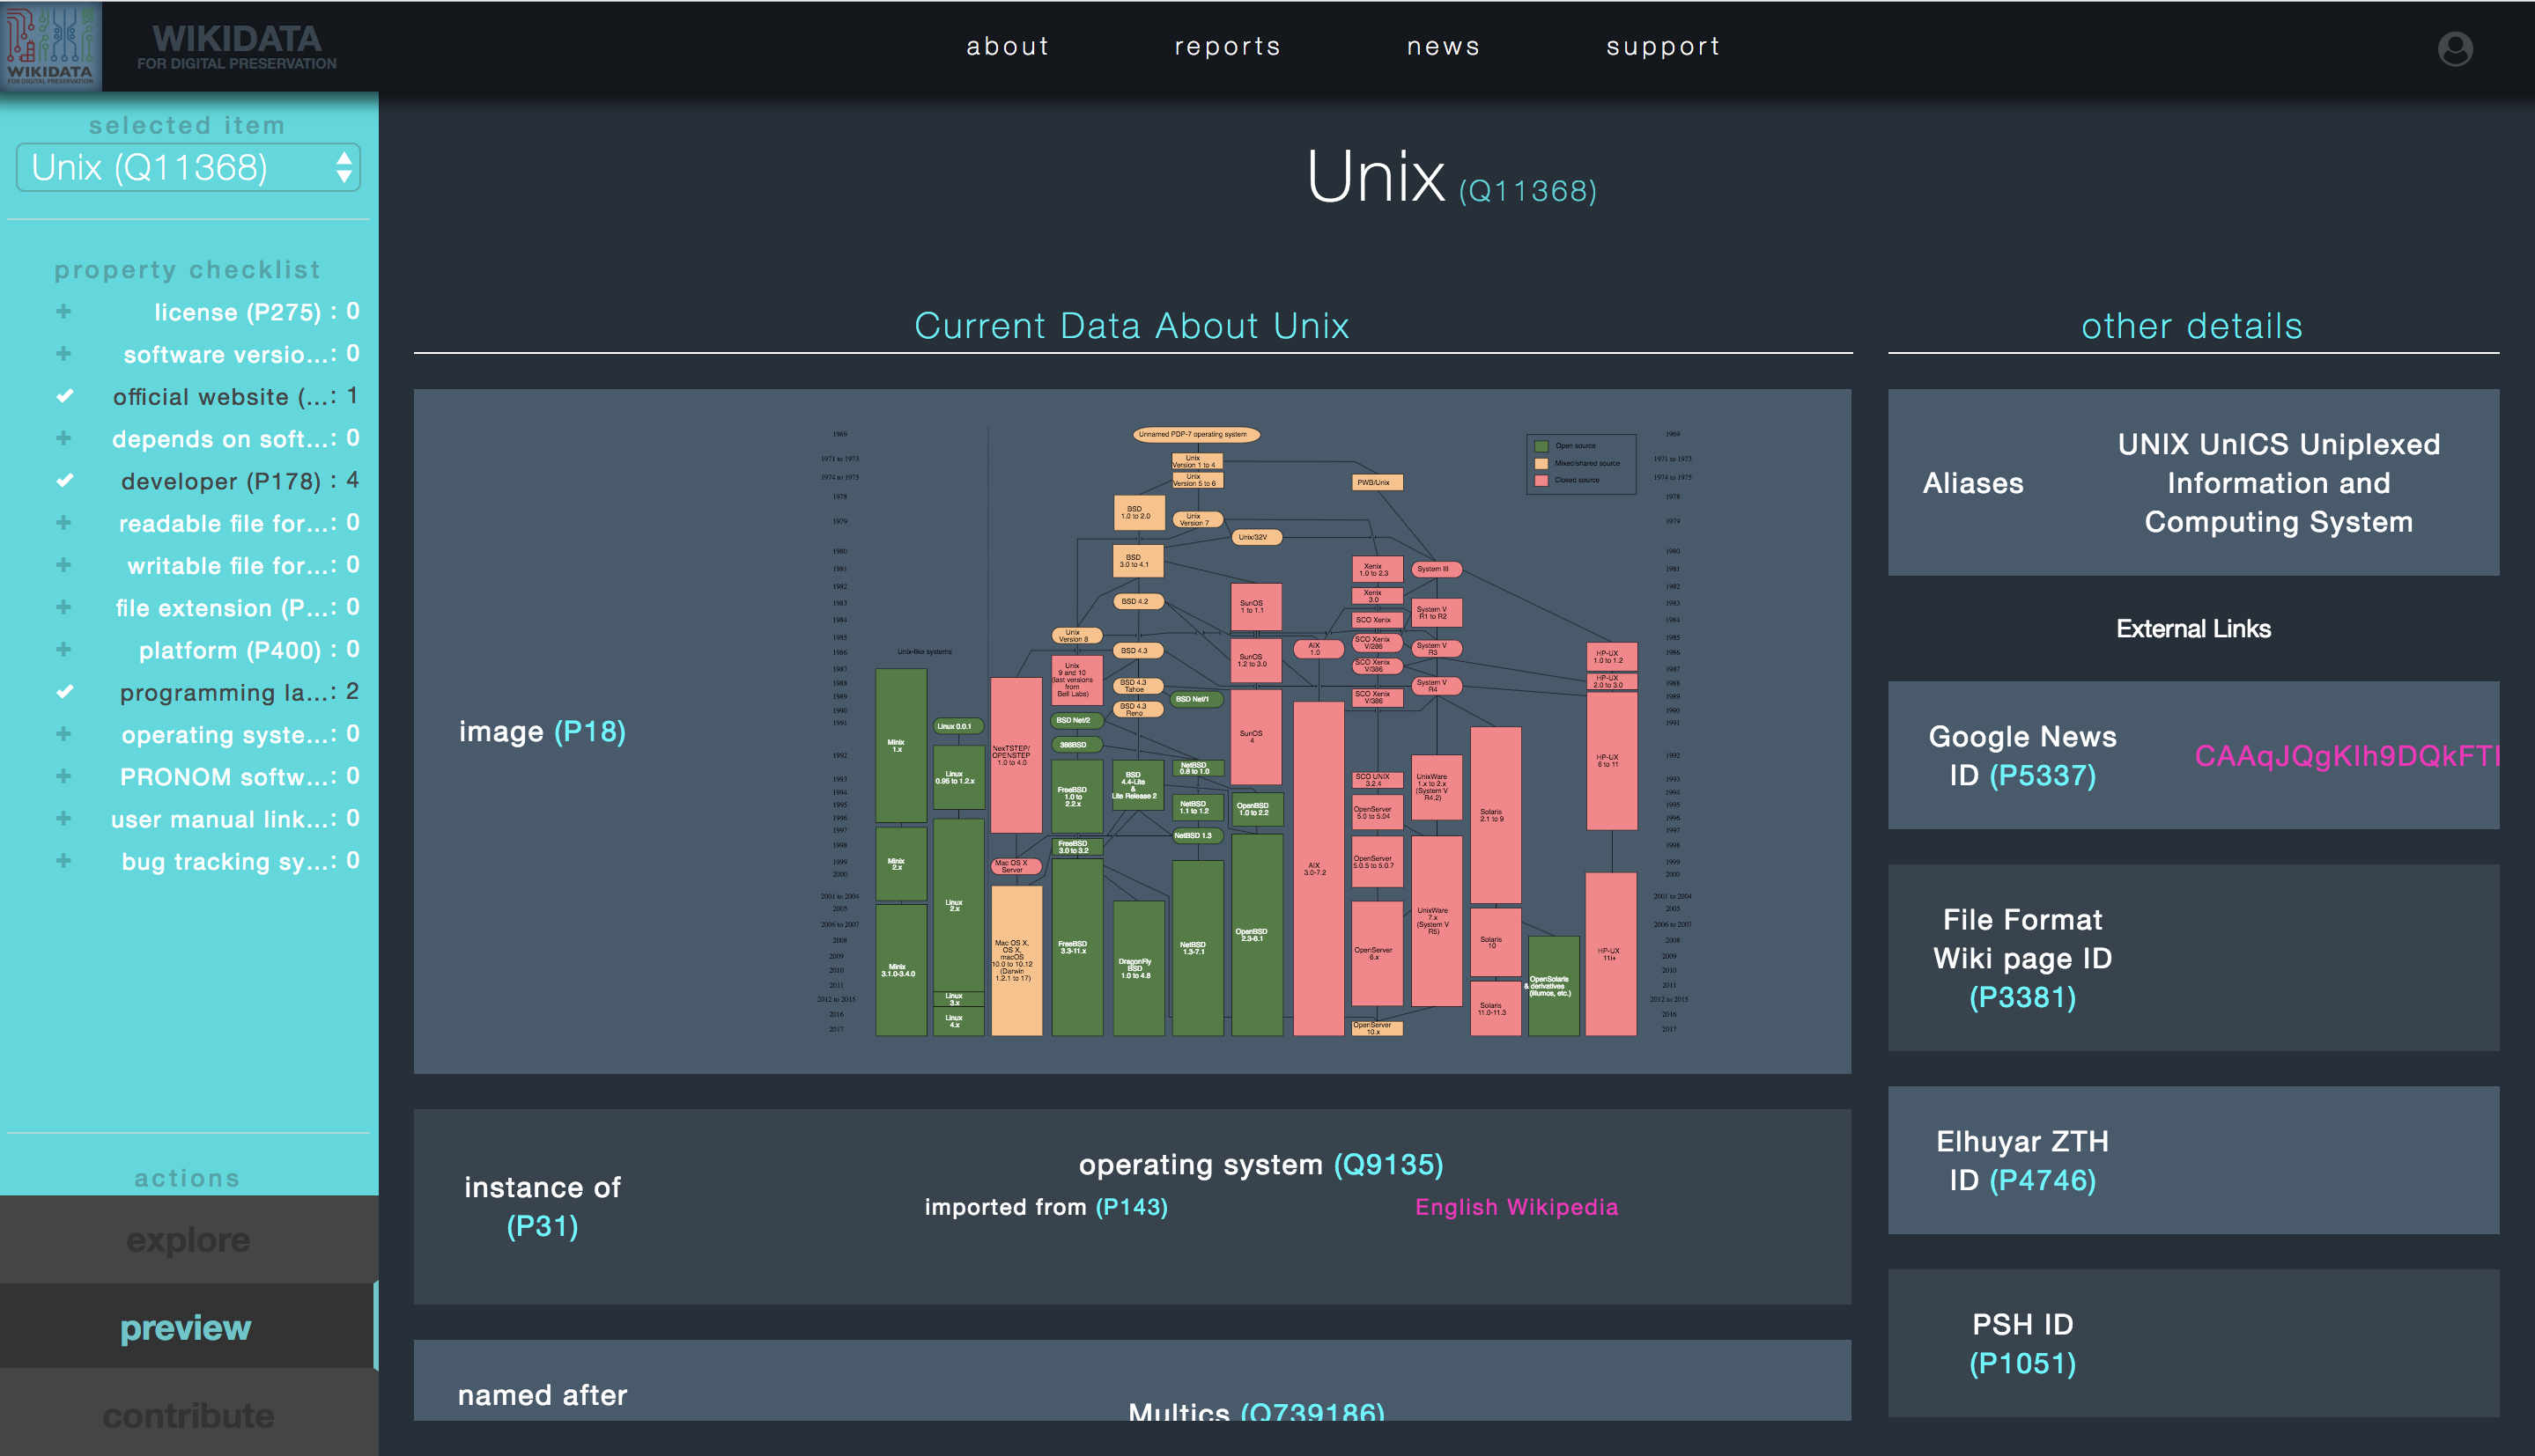The height and width of the screenshot is (1456, 2535).
Task: Click the plus icon beside platform (P400)
Action: tap(64, 649)
